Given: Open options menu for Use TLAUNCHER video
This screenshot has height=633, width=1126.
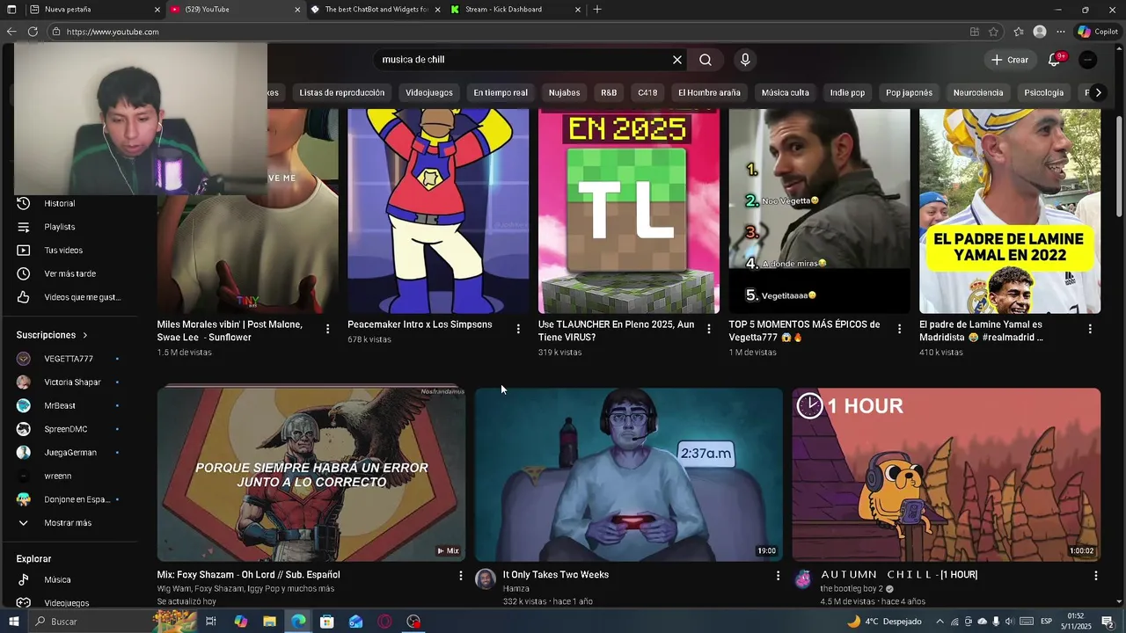Looking at the screenshot, I should [709, 329].
